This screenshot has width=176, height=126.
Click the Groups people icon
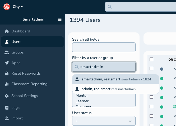coord(7,52)
